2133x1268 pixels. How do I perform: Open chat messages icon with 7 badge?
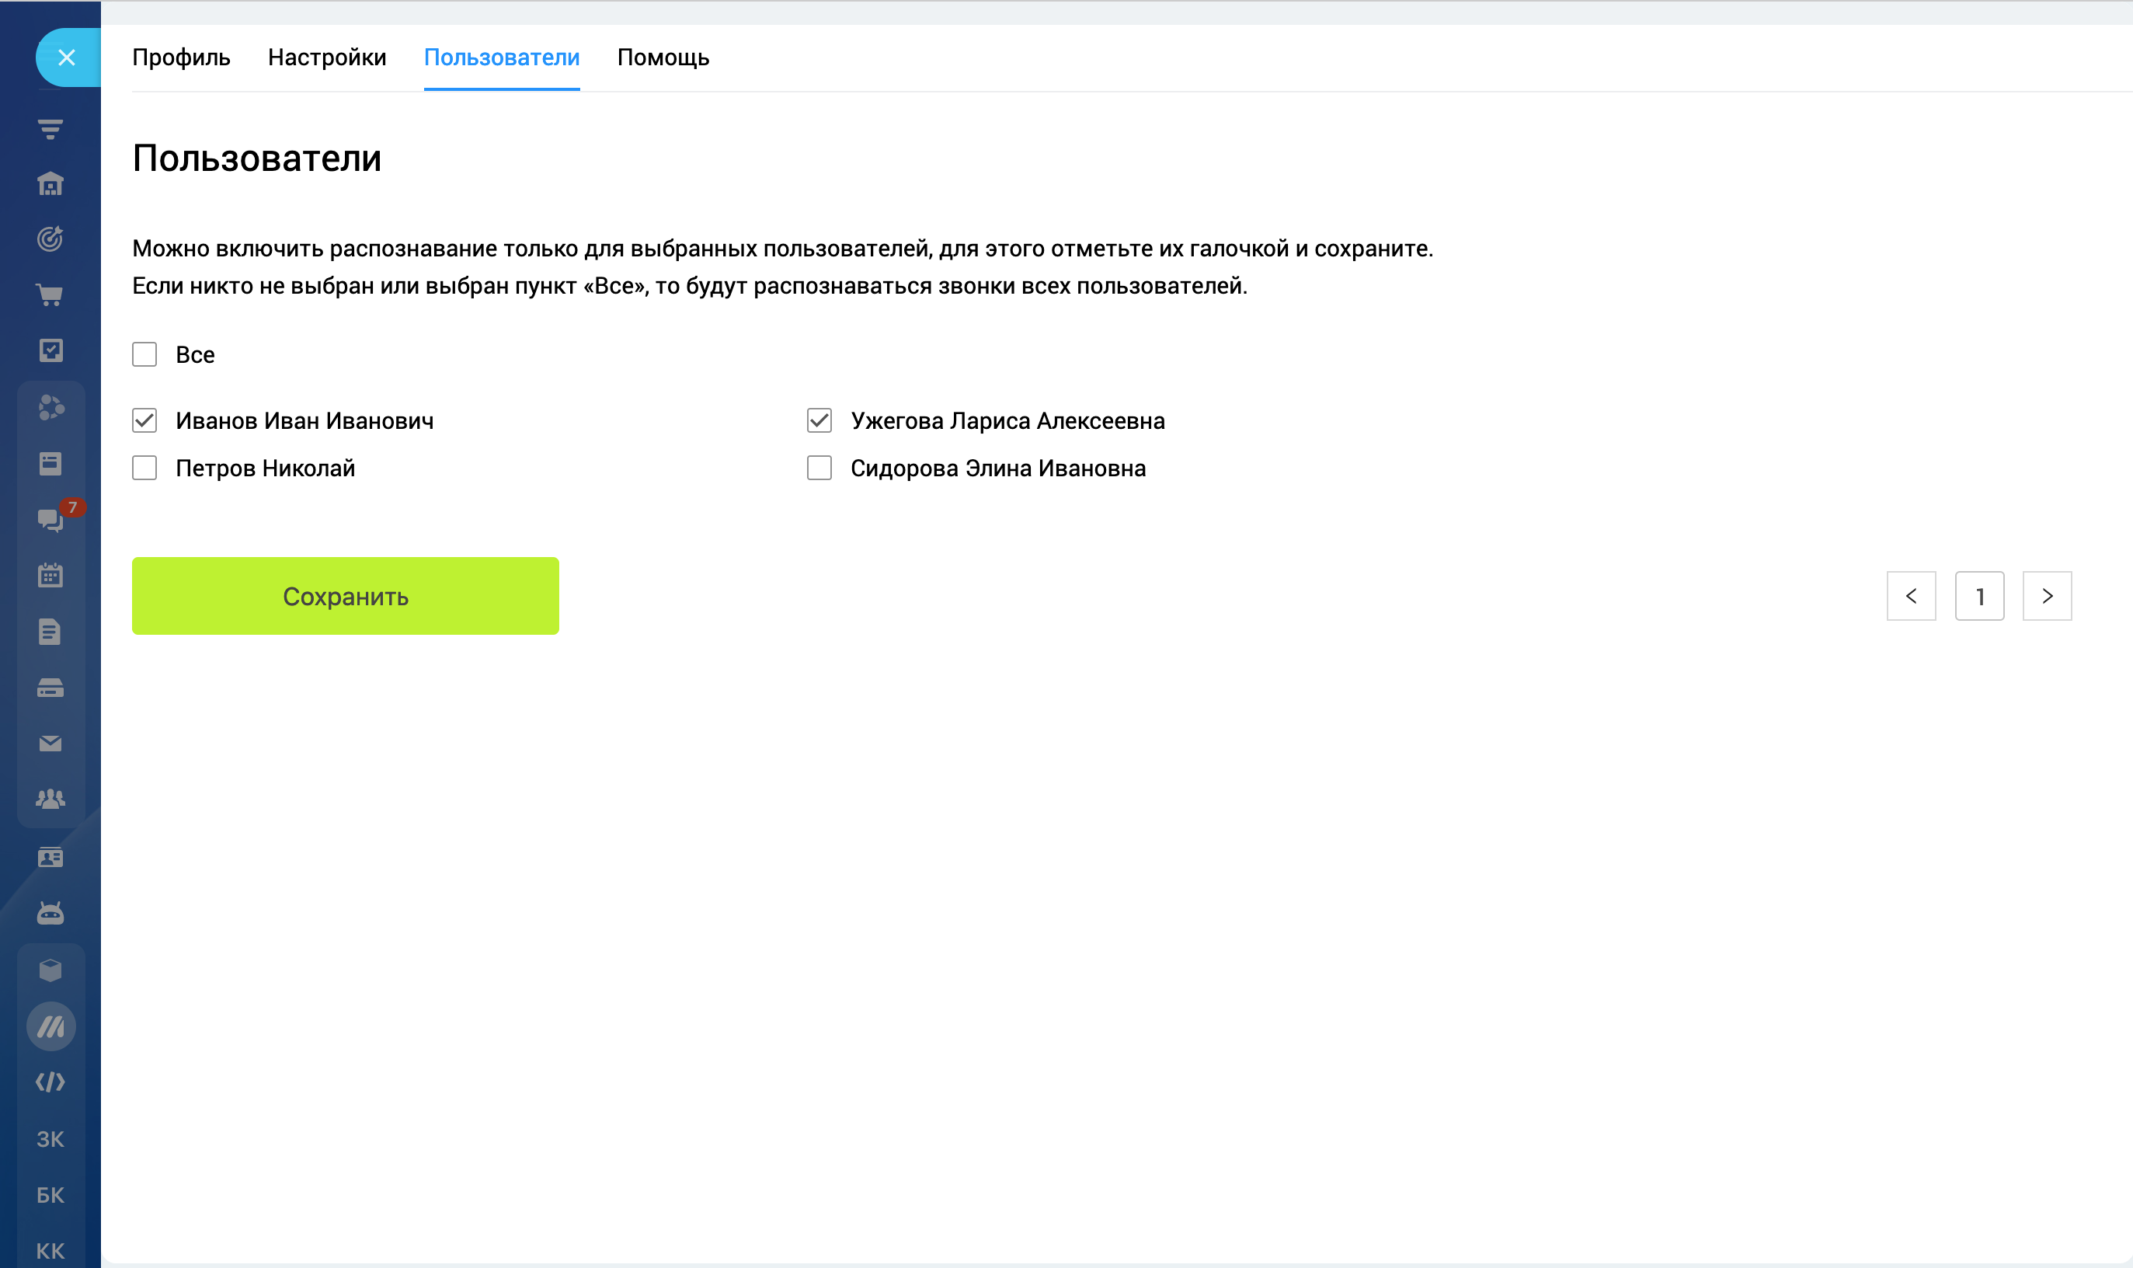click(x=50, y=520)
